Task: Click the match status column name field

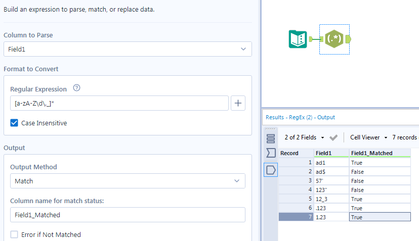Action: point(128,215)
